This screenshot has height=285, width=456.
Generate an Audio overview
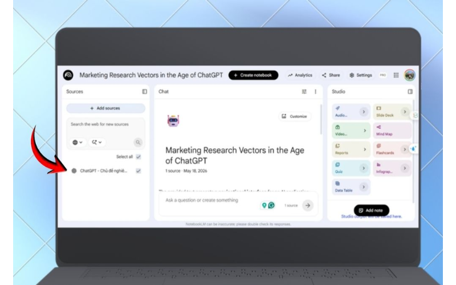(351, 112)
